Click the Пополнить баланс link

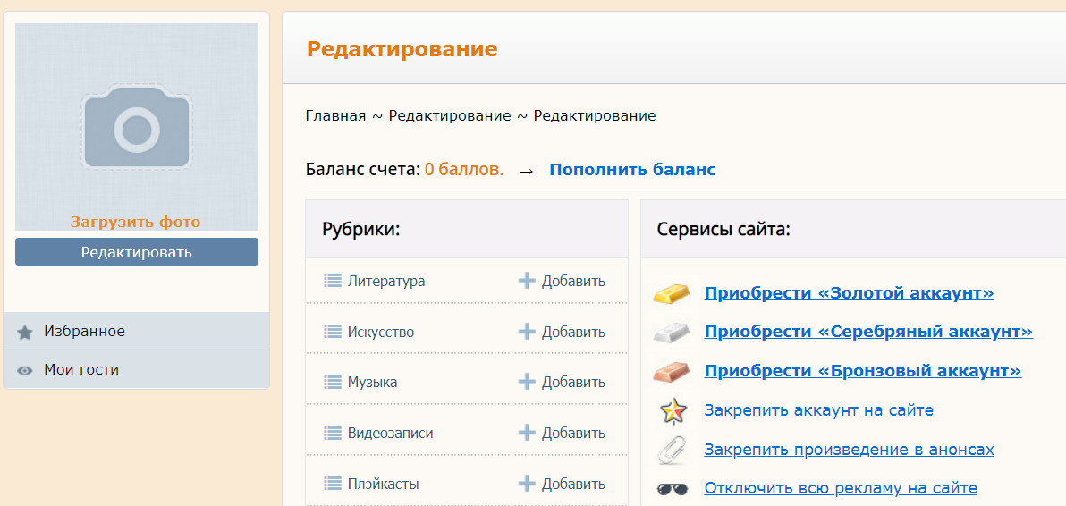(x=632, y=170)
